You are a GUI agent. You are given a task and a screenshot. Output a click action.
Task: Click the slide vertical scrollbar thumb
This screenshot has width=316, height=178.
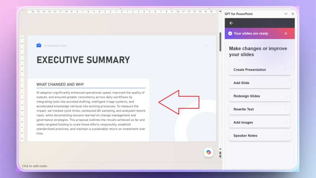220,42
